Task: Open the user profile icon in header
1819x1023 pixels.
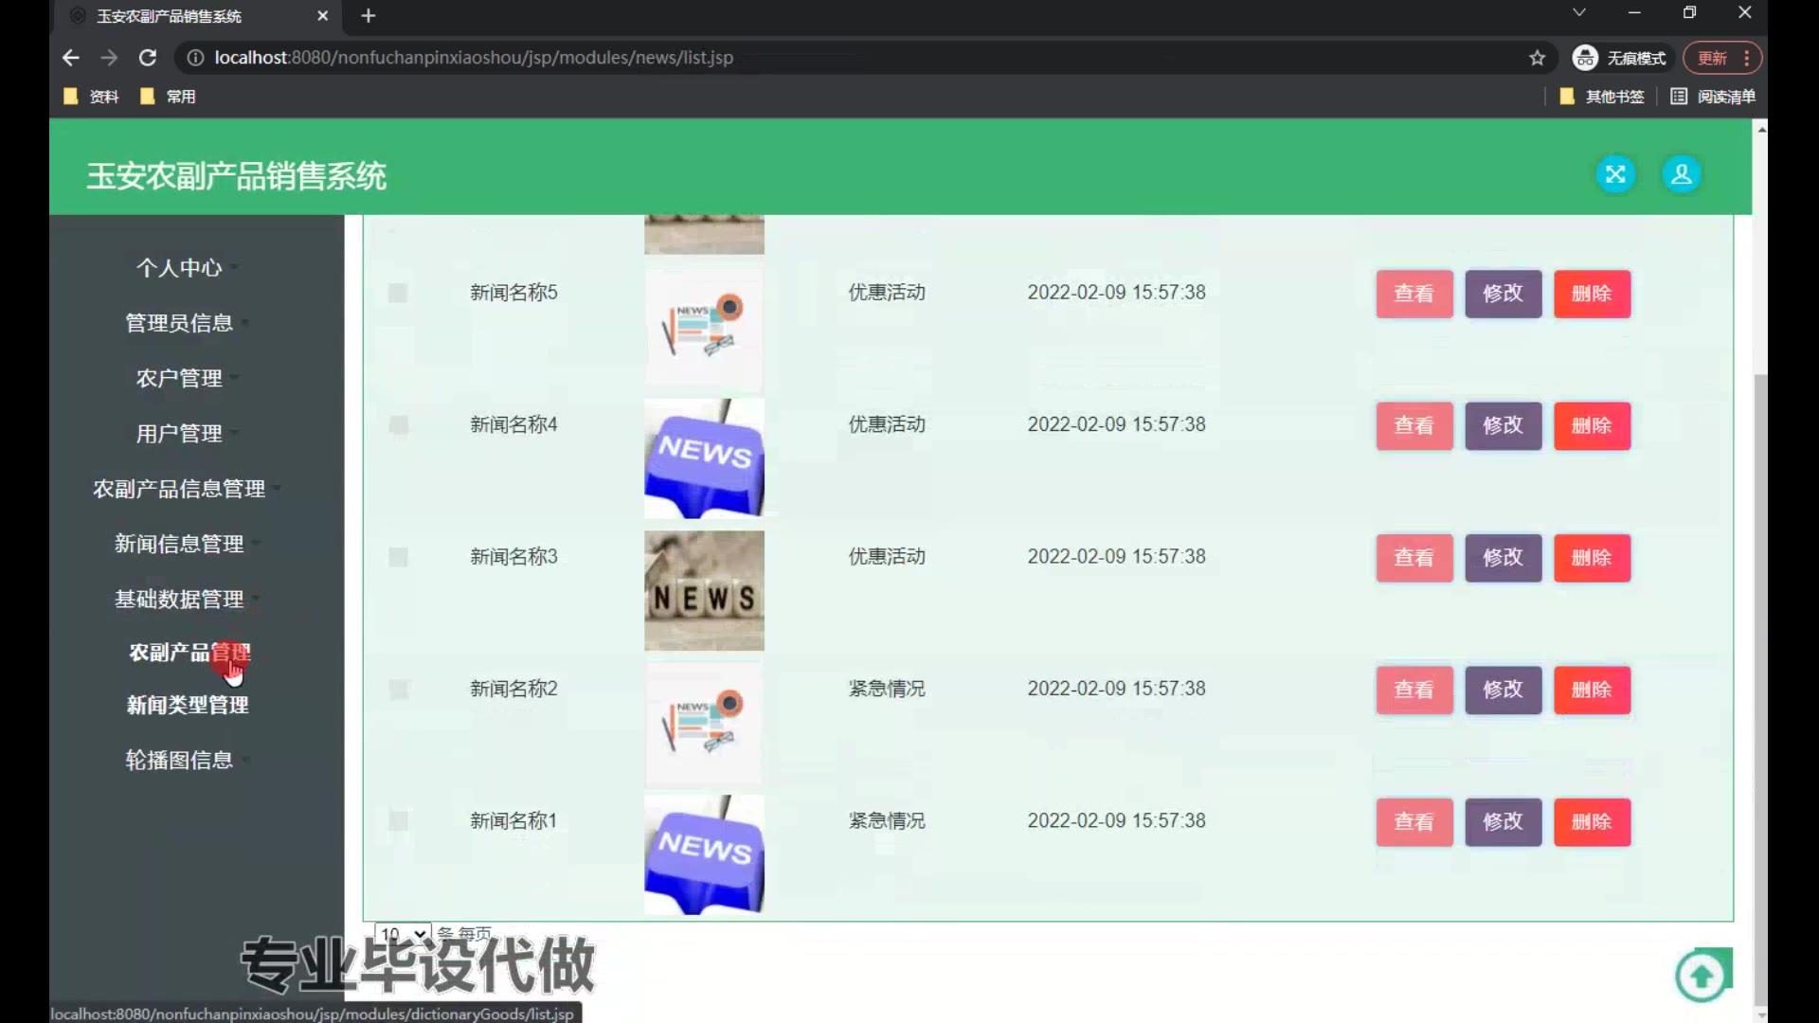Action: (1682, 174)
